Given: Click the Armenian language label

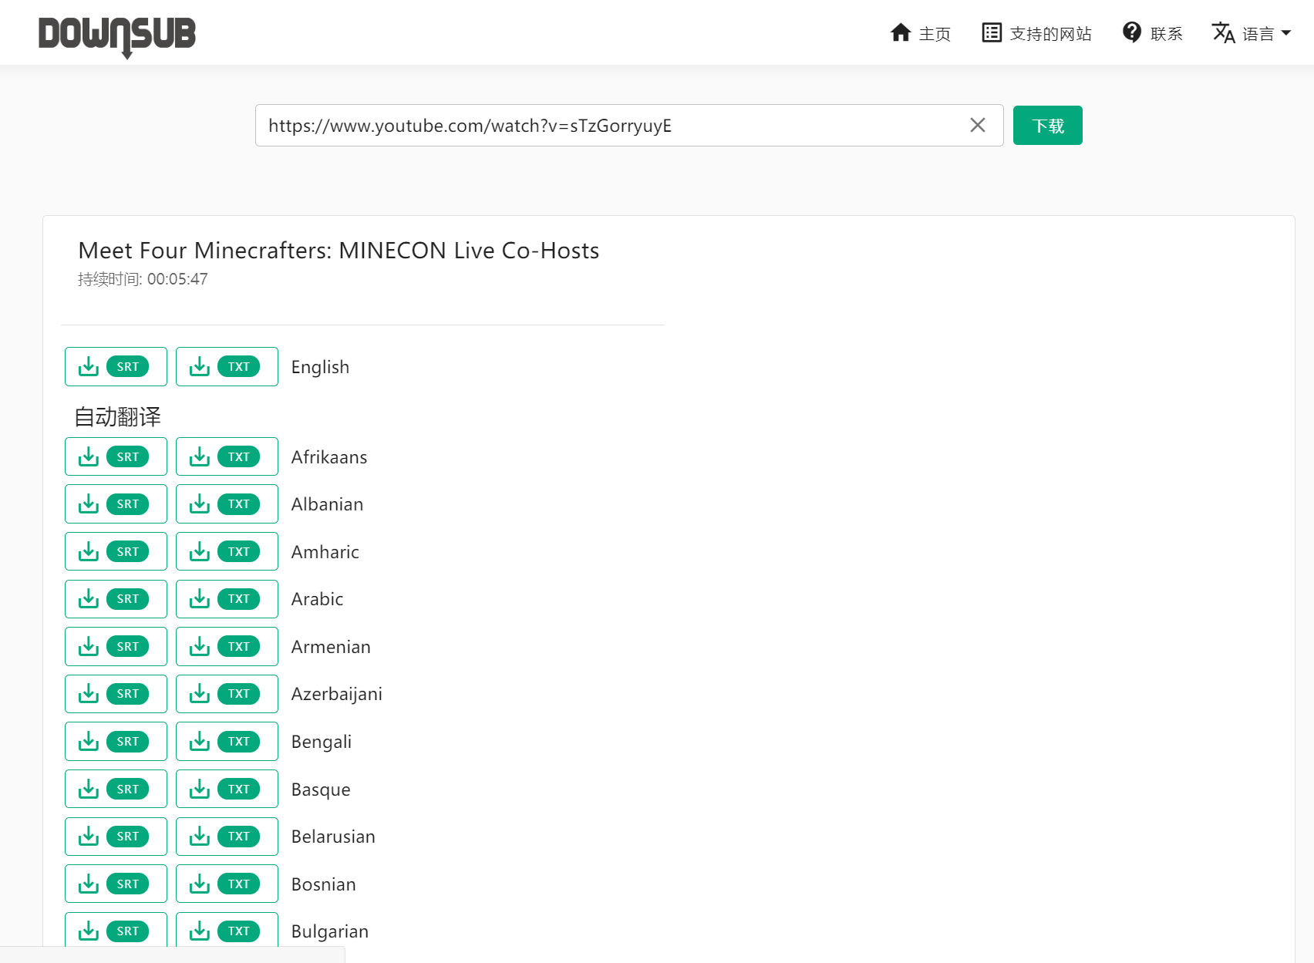Looking at the screenshot, I should click(x=331, y=647).
